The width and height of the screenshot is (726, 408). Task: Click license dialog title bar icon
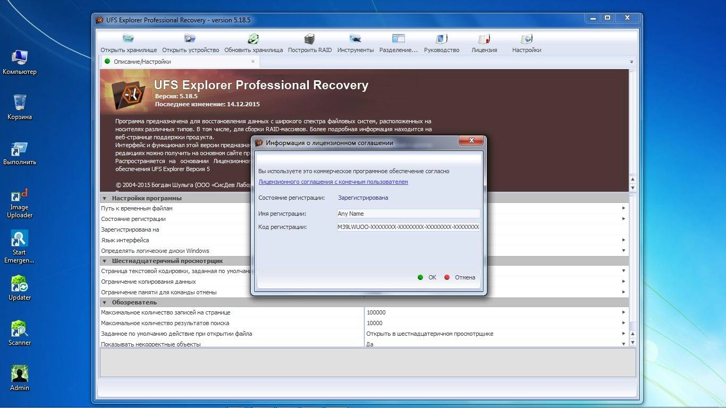[259, 142]
